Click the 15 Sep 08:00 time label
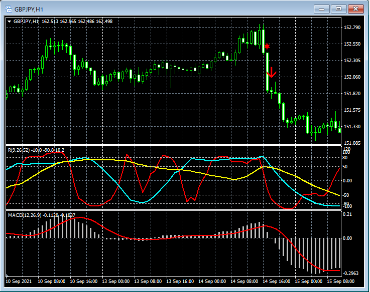 pyautogui.click(x=340, y=281)
